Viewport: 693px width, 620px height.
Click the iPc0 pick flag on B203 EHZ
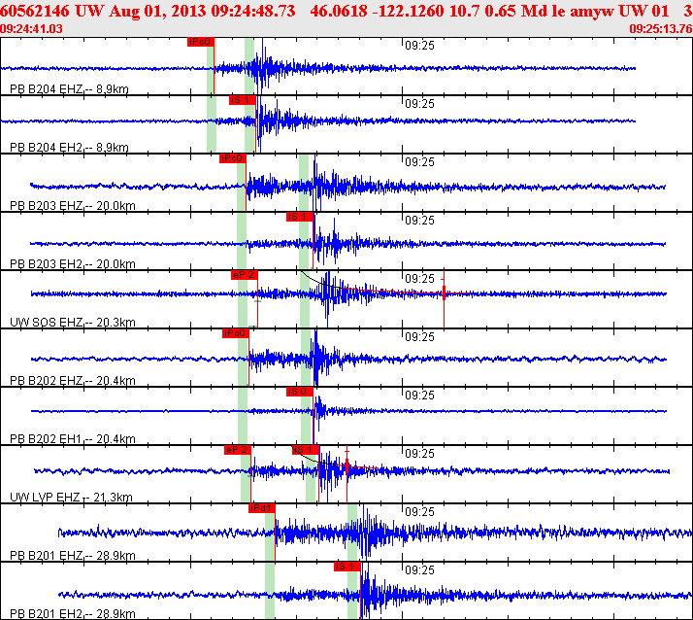(x=233, y=158)
